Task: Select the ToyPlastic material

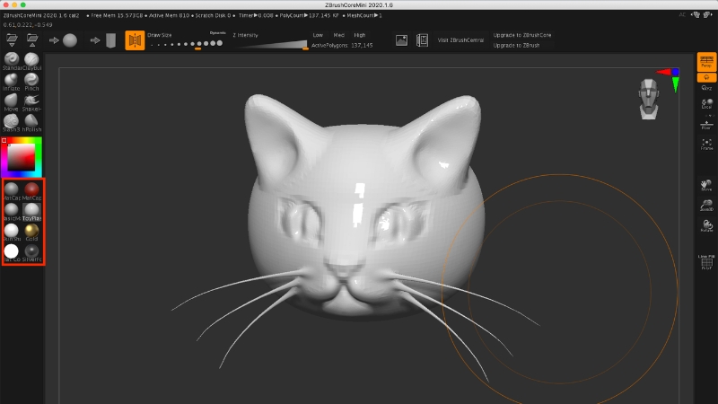Action: click(x=32, y=210)
